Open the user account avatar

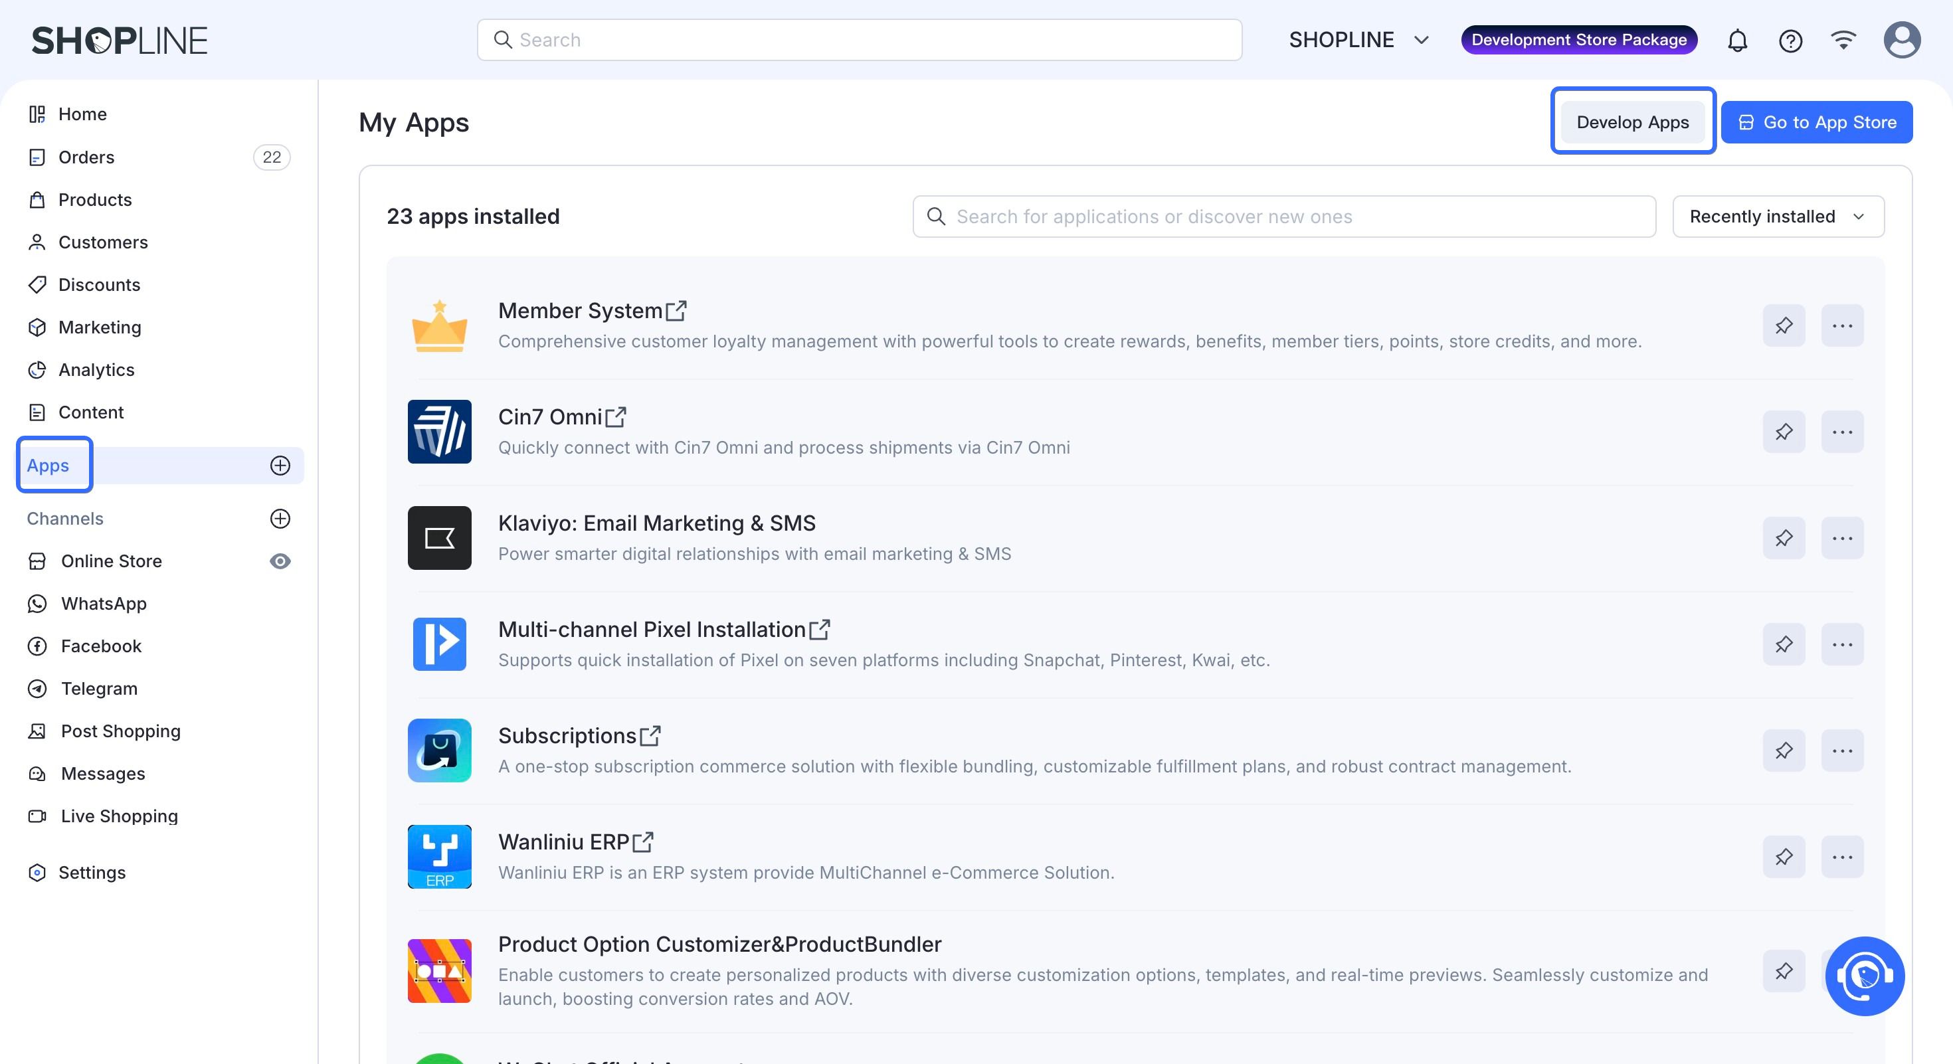click(1901, 39)
